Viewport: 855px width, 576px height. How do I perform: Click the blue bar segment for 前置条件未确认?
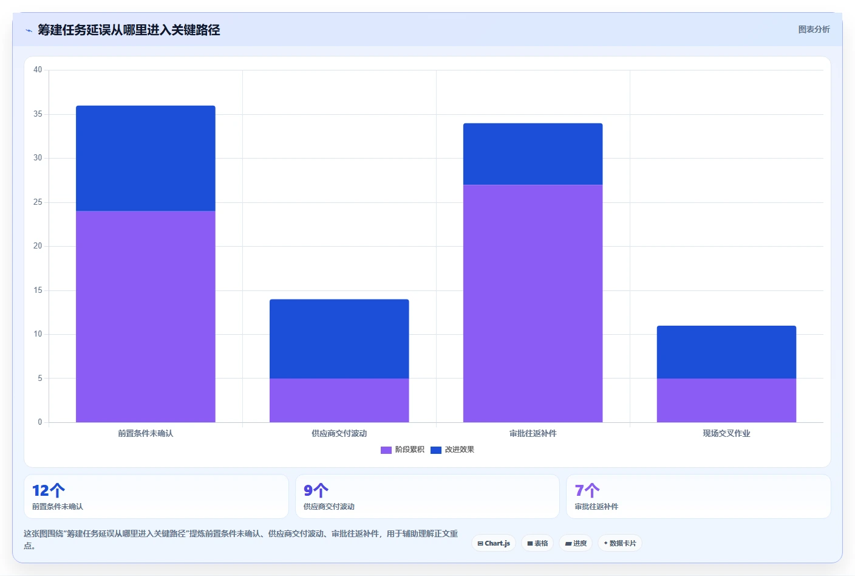146,158
